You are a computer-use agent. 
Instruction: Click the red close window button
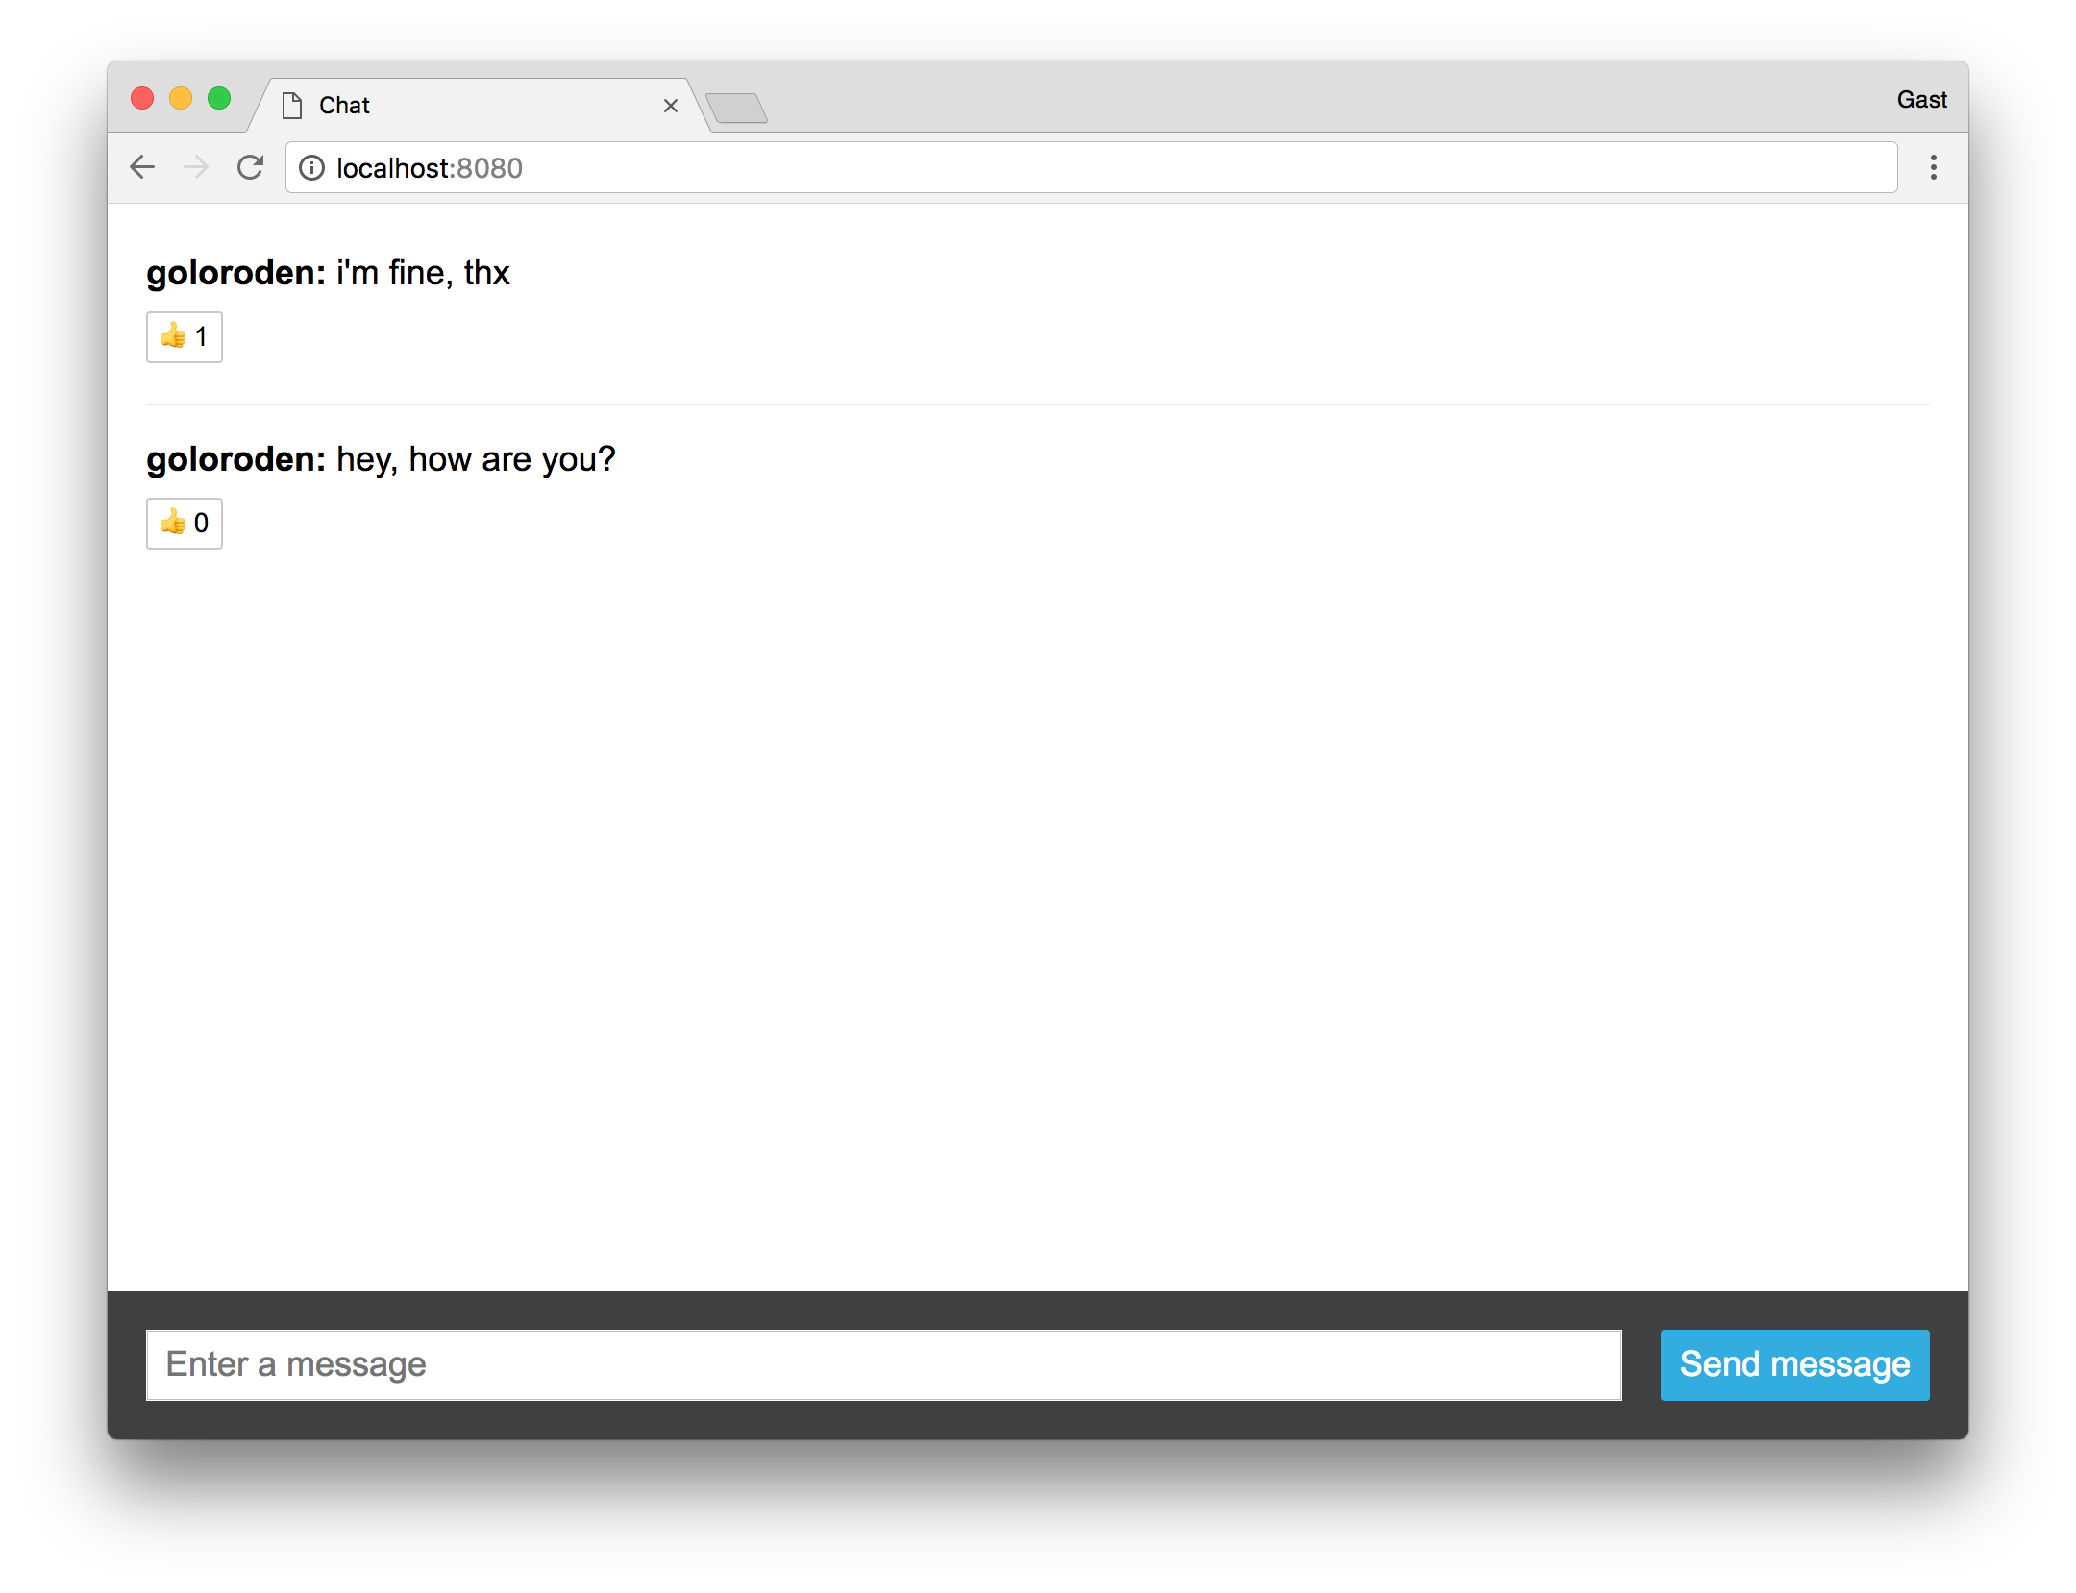tap(142, 98)
